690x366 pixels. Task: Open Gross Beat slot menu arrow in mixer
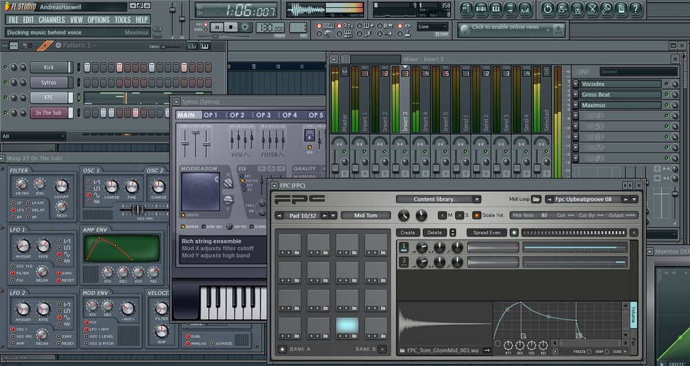tap(575, 94)
